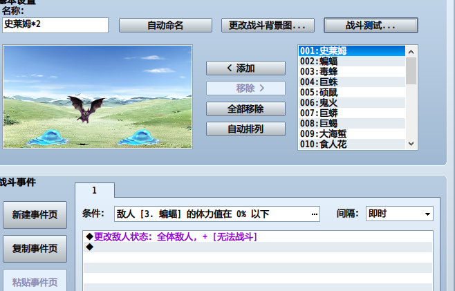The height and width of the screenshot is (291, 455).
Task: Select the right slime sprite in preview
Action: click(x=139, y=137)
